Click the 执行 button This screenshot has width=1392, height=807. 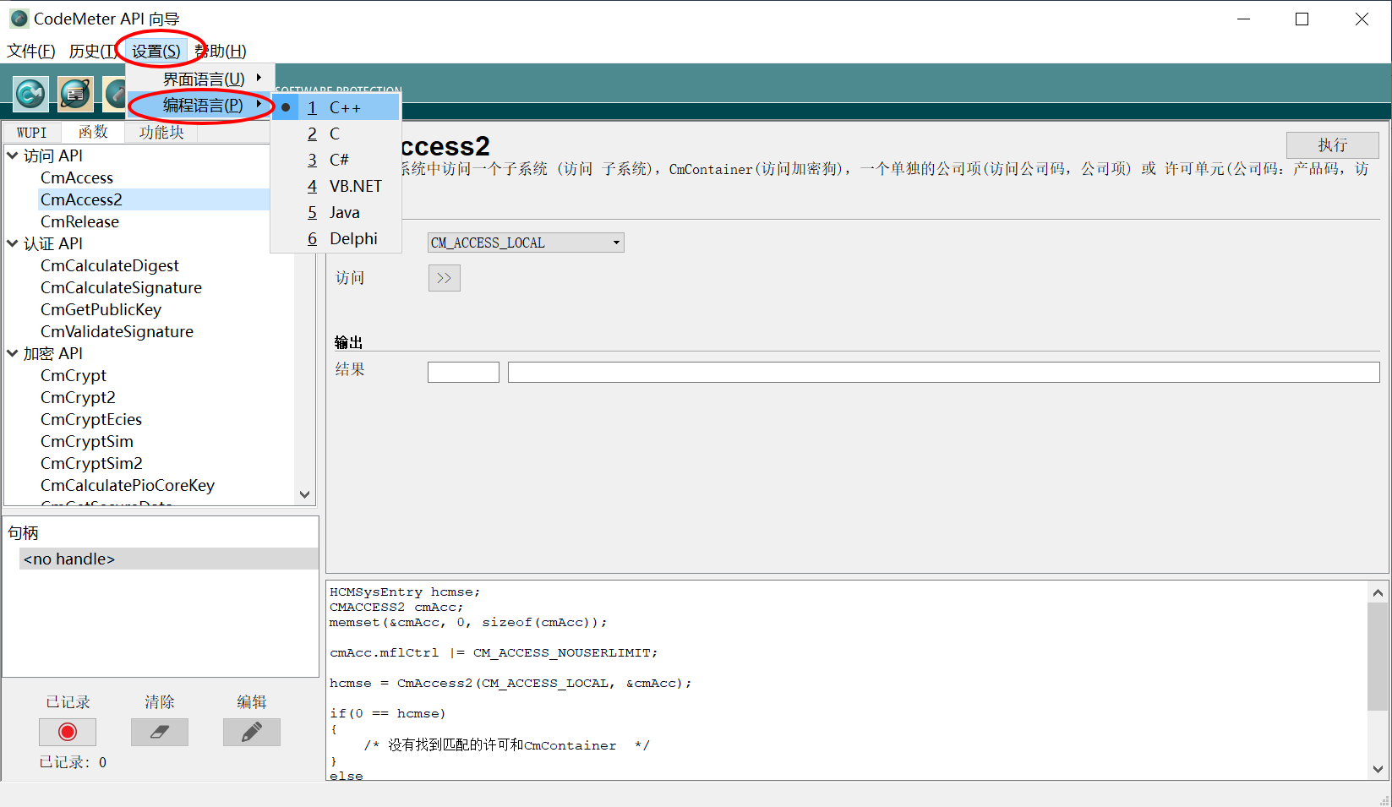pos(1332,145)
